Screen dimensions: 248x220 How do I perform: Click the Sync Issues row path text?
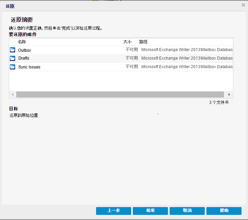(187, 67)
